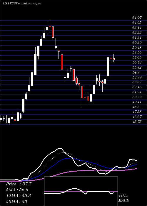Screen dimensions: 147x206
Task: Click the 53.07 price axis label
Action: pyautogui.click(x=137, y=82)
